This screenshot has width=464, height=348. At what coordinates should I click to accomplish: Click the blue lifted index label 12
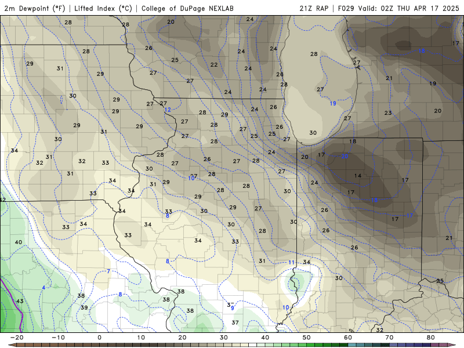click(168, 110)
